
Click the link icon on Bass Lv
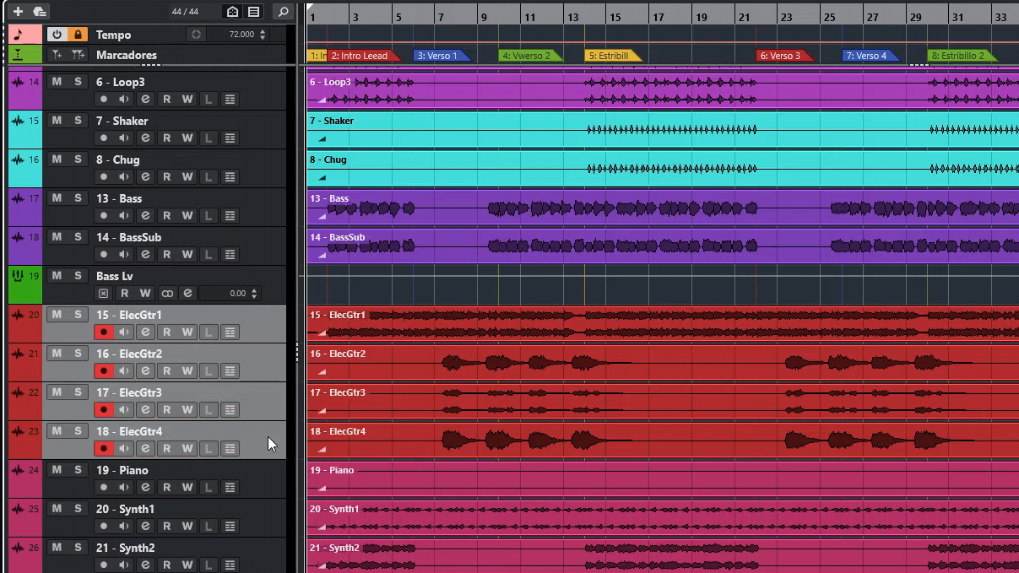pyautogui.click(x=167, y=294)
